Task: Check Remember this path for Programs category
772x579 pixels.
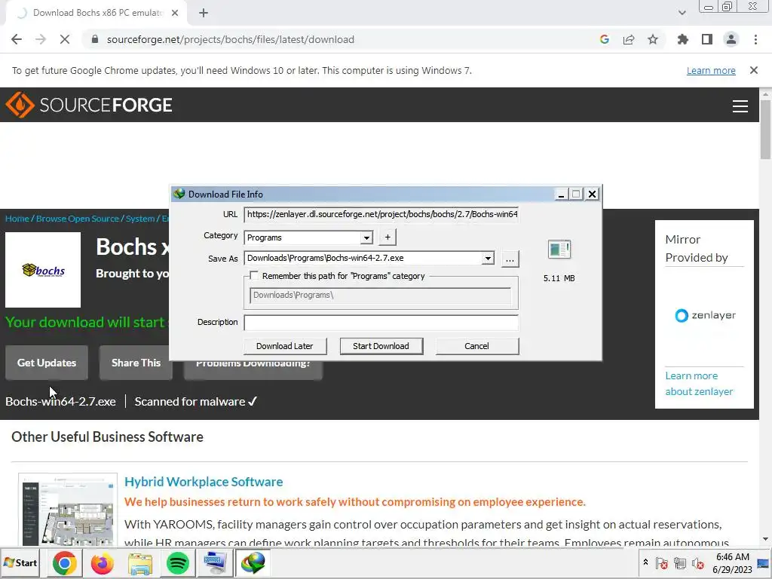Action: click(x=254, y=276)
